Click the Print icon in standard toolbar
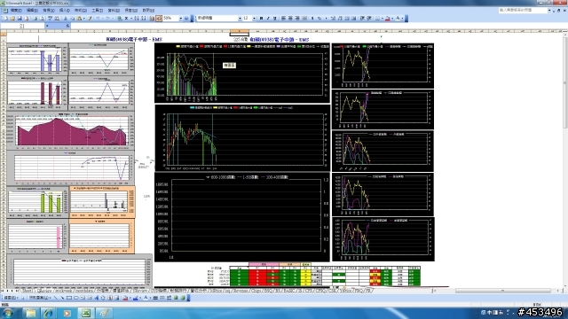The width and height of the screenshot is (568, 319). point(35,18)
